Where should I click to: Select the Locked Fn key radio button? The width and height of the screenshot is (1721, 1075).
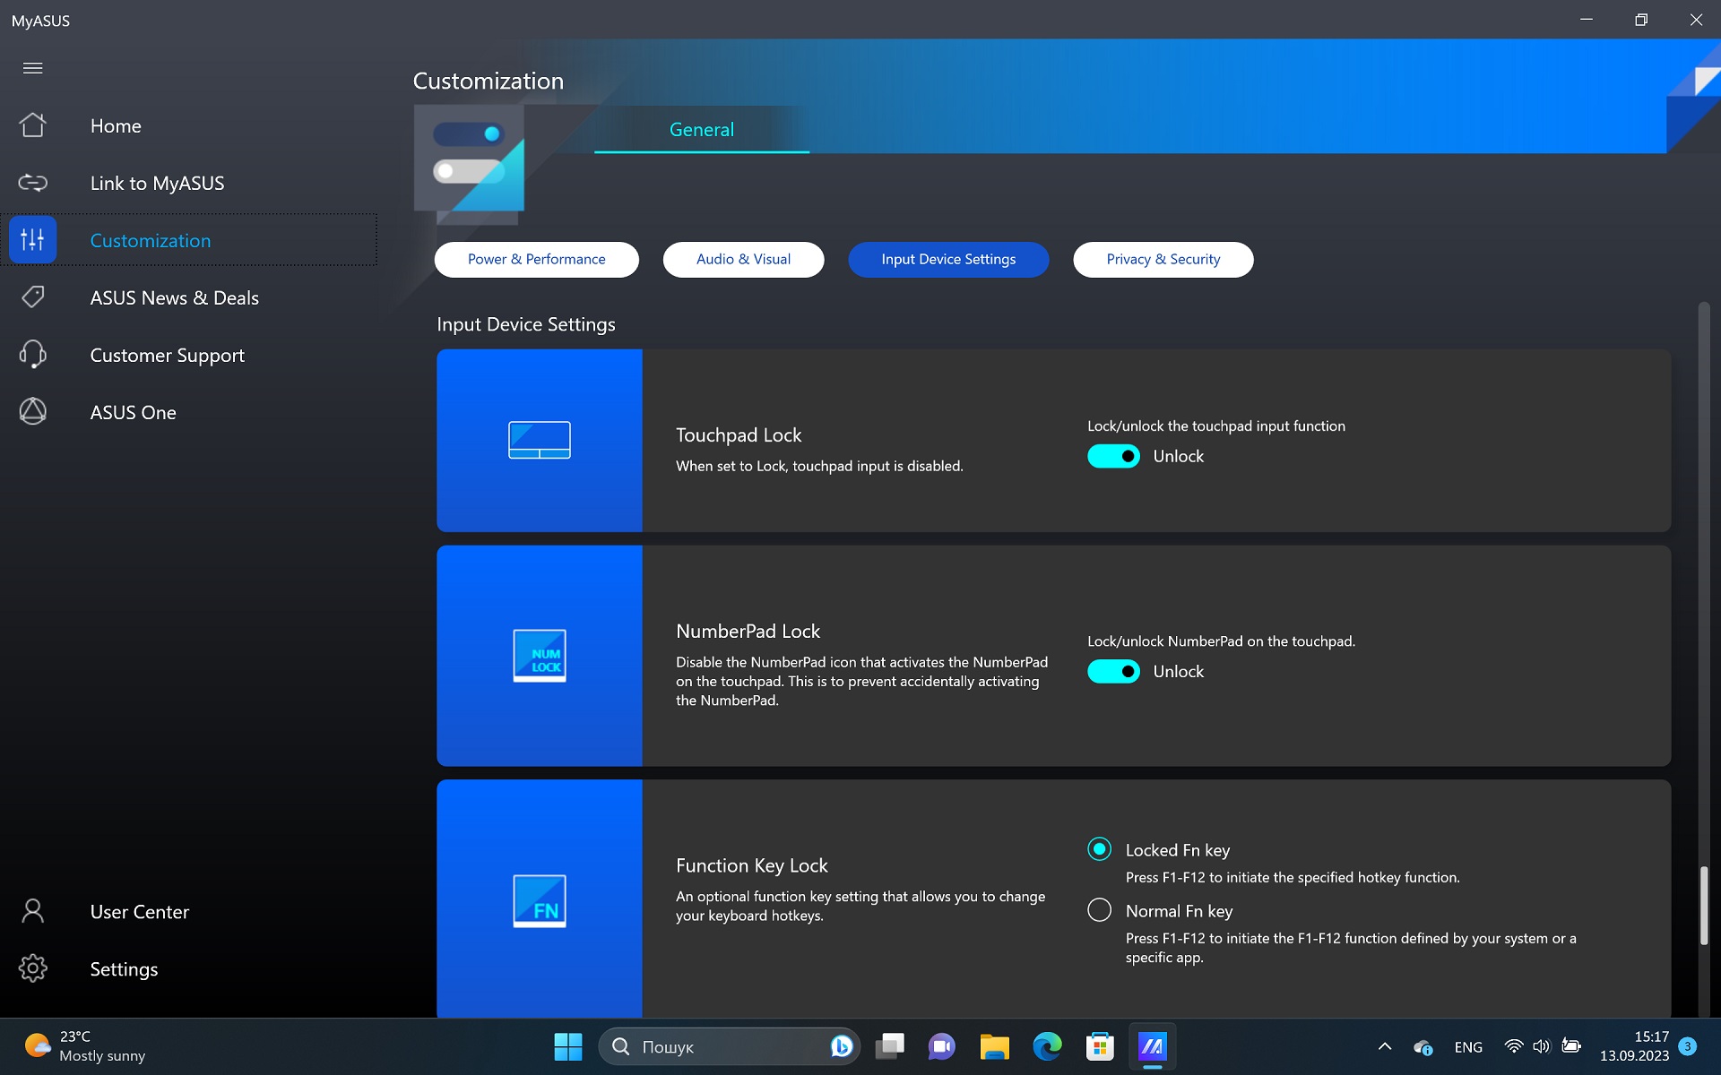[1100, 849]
